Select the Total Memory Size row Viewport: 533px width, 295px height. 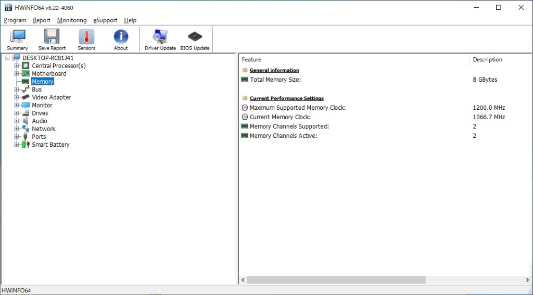tap(275, 80)
